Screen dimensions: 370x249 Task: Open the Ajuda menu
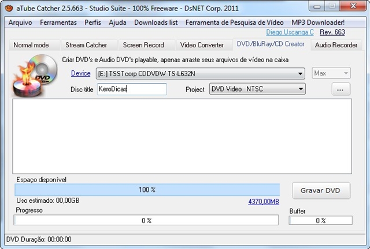coord(117,22)
